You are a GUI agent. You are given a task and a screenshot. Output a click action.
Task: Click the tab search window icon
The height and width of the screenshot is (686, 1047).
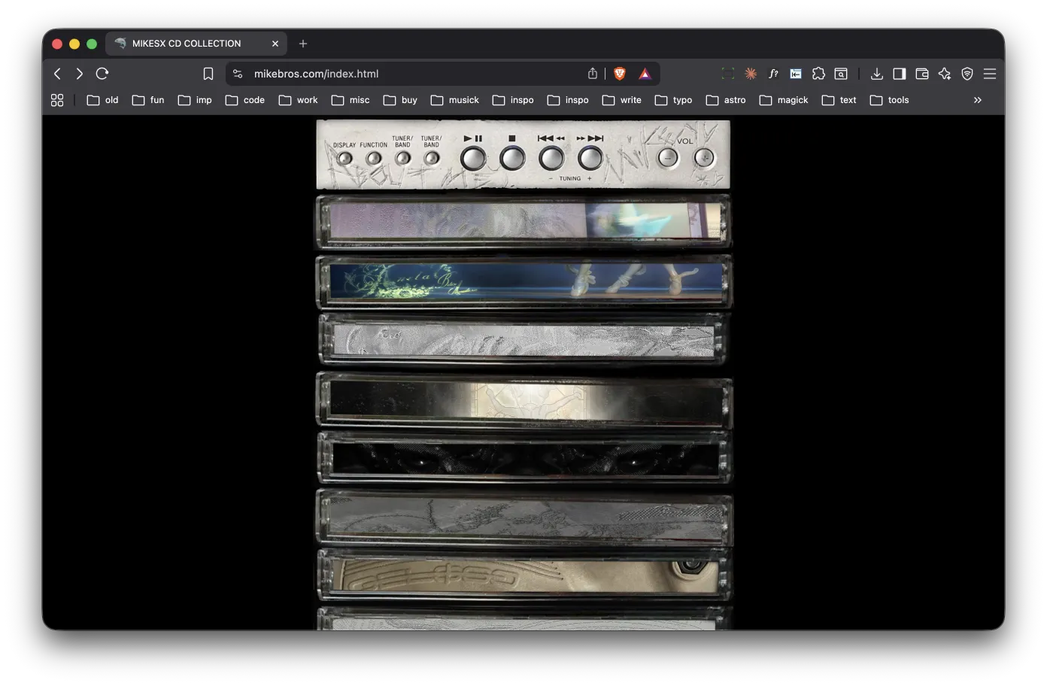pyautogui.click(x=841, y=74)
